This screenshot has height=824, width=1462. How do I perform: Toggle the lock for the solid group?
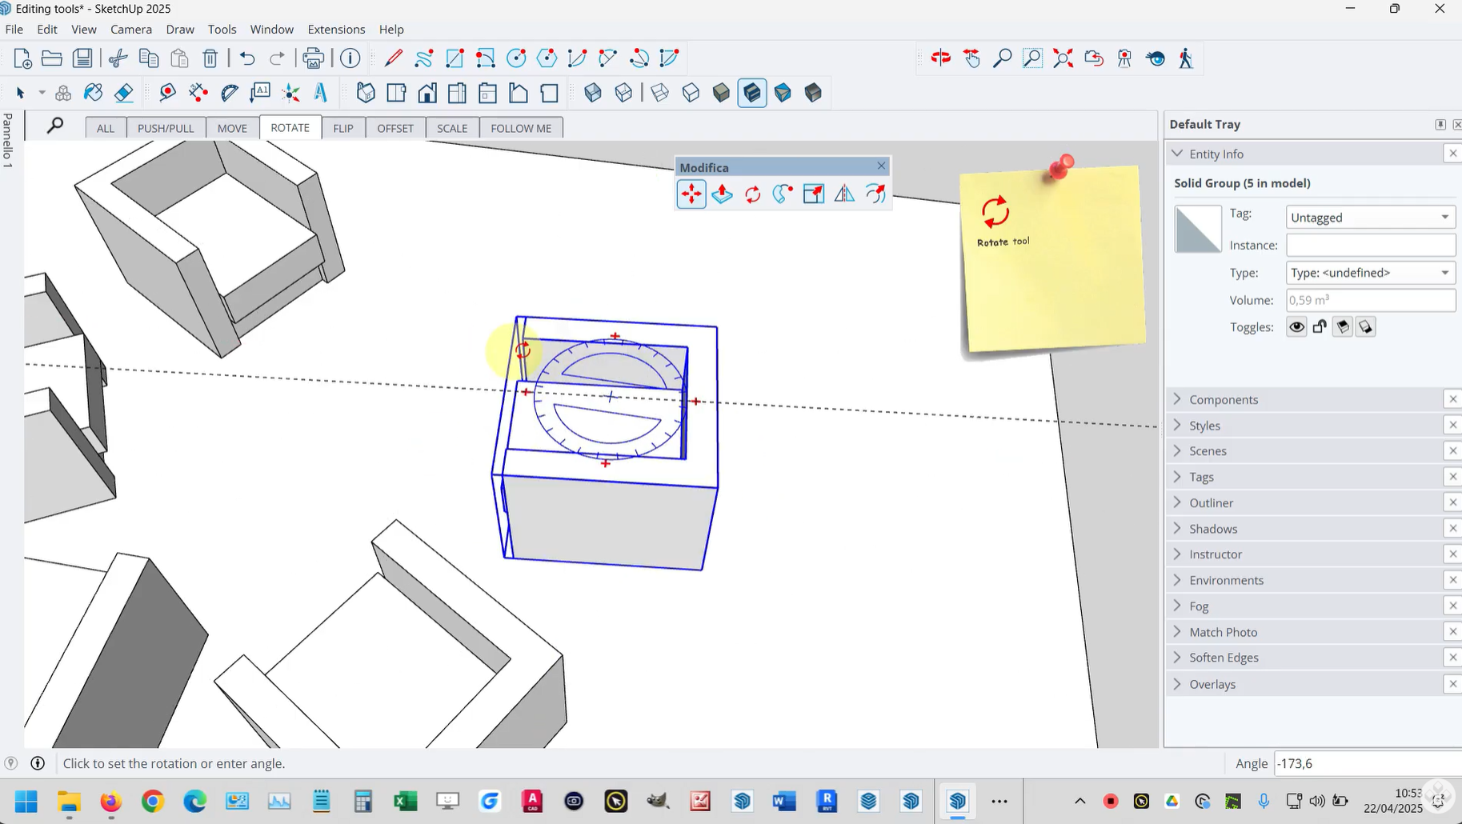(x=1320, y=327)
